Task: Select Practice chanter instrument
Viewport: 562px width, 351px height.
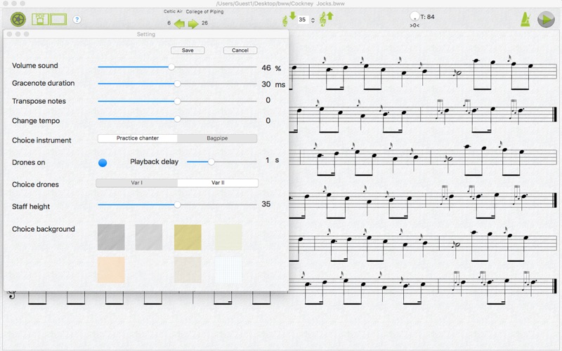Action: point(138,138)
